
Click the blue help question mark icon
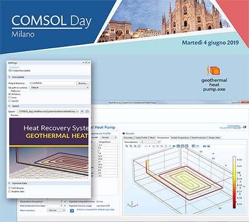72,210
